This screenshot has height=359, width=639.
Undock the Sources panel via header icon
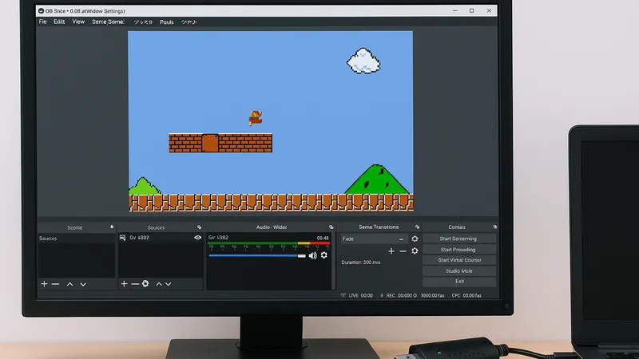pyautogui.click(x=199, y=227)
